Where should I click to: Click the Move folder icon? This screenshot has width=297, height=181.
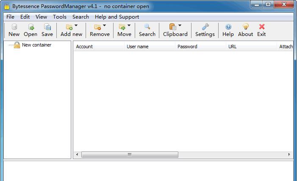click(x=122, y=27)
